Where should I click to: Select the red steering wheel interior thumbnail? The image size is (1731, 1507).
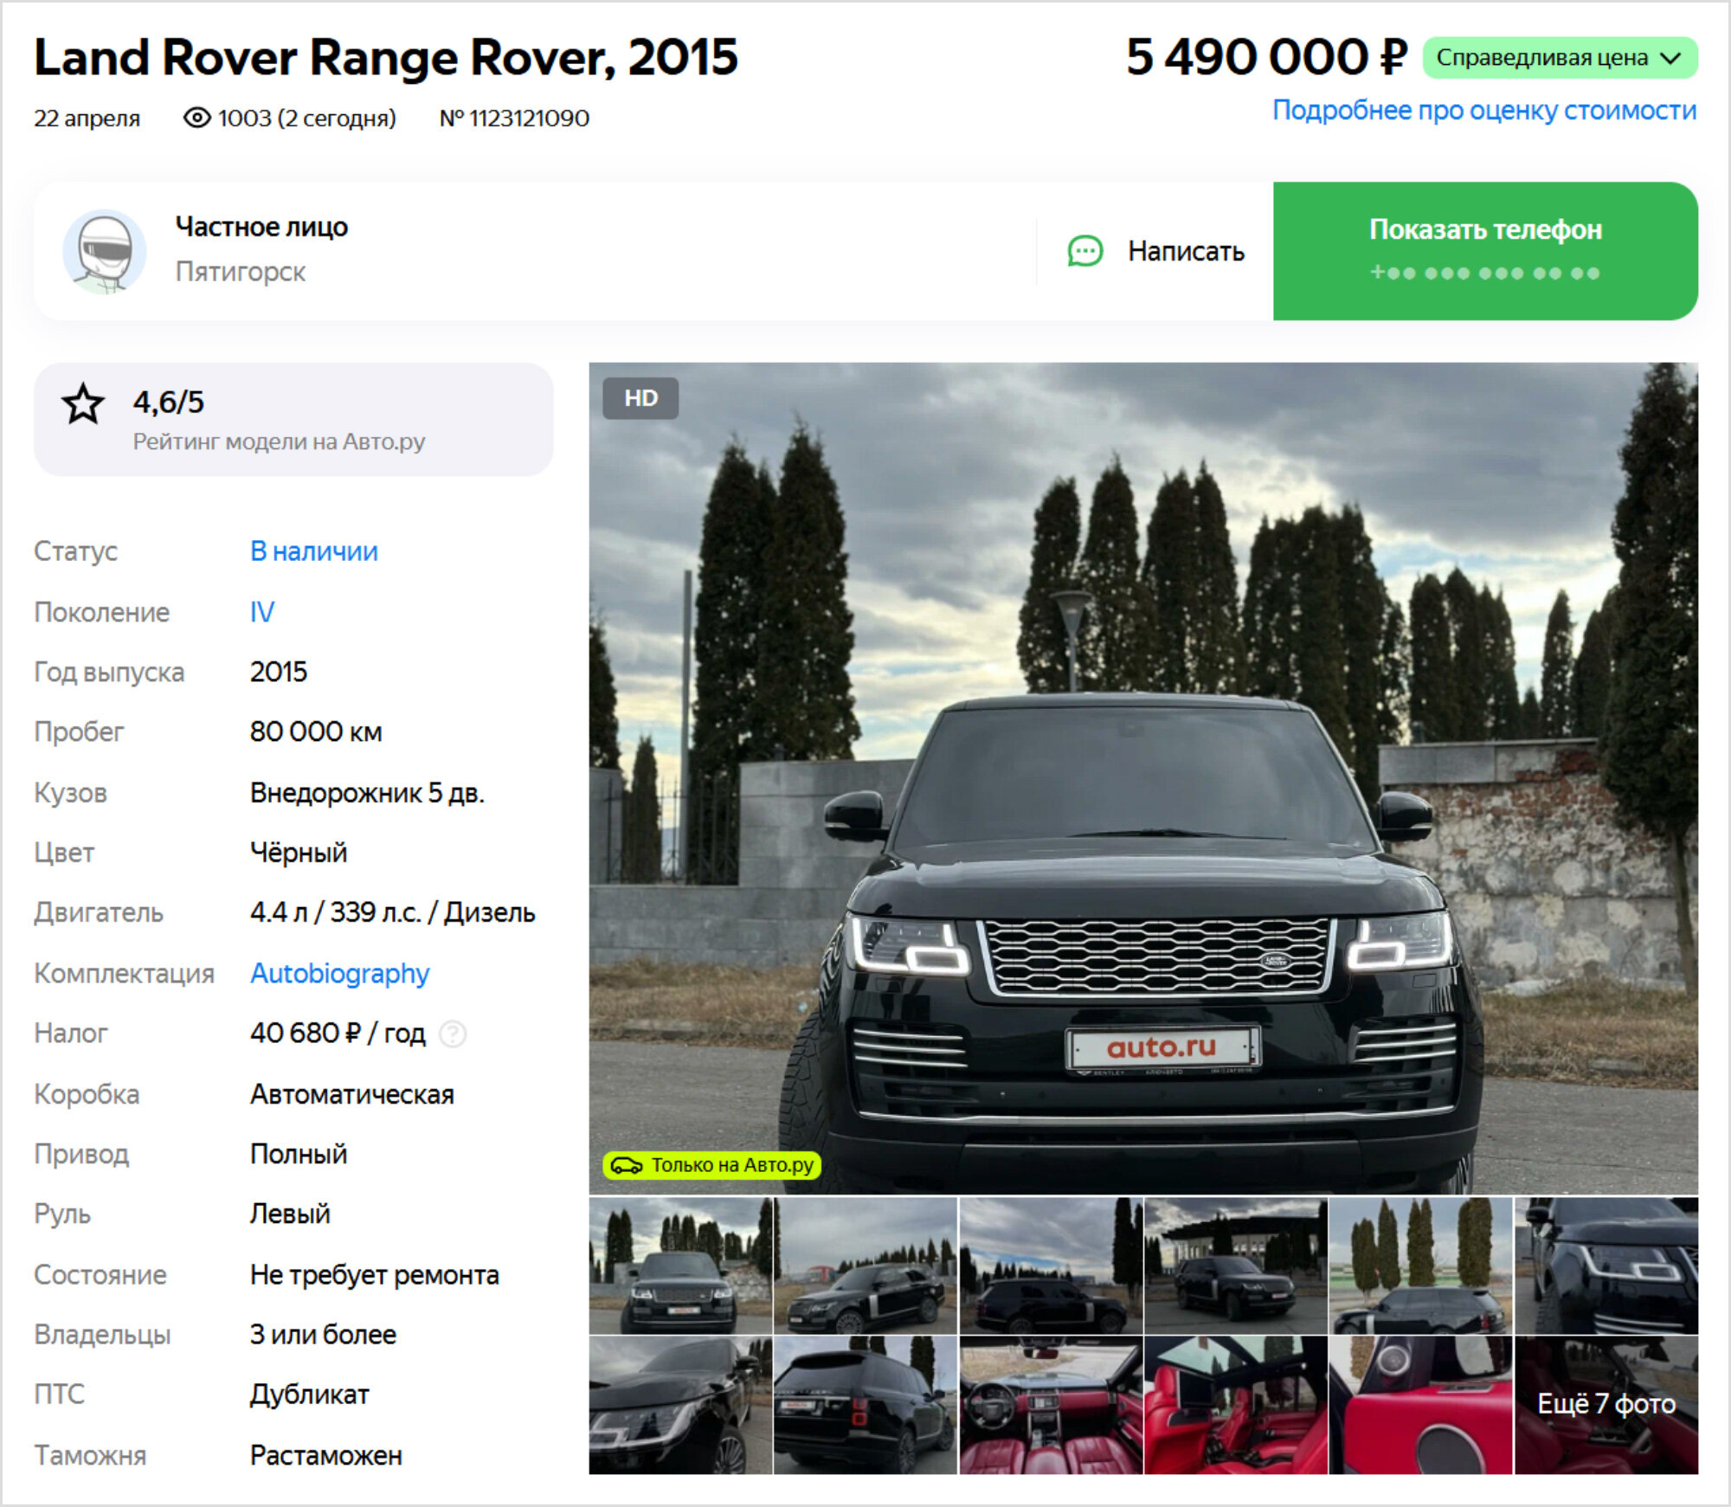pyautogui.click(x=1051, y=1405)
